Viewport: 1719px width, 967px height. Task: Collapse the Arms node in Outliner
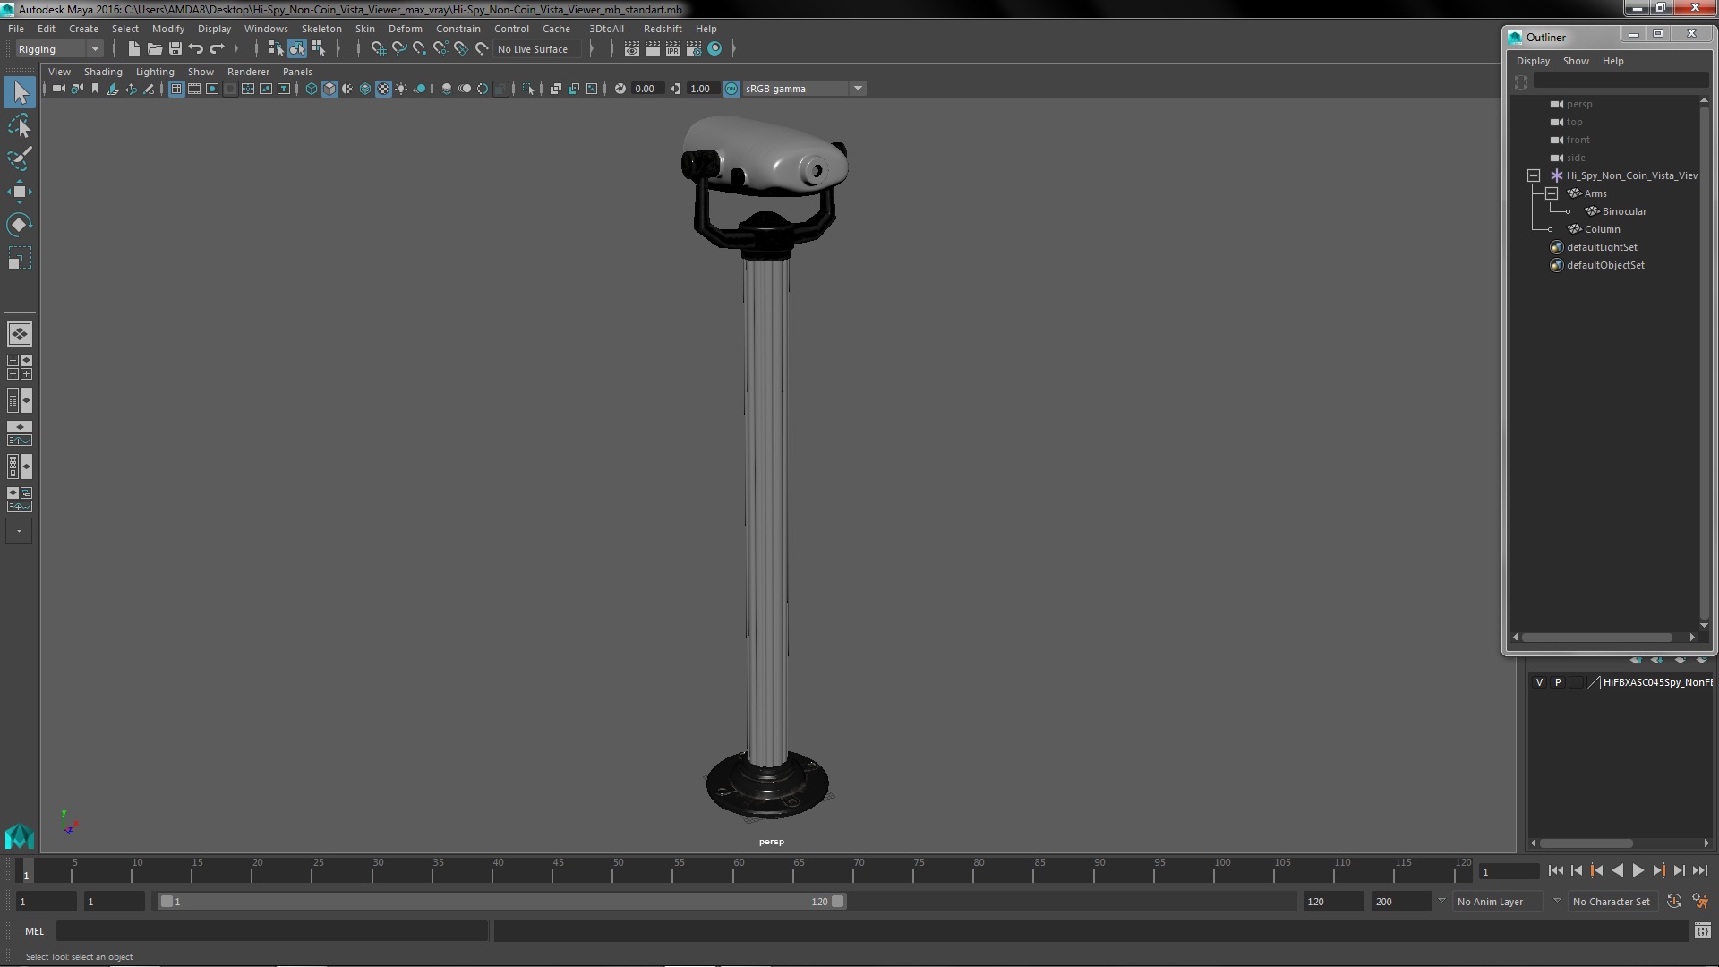click(x=1552, y=193)
